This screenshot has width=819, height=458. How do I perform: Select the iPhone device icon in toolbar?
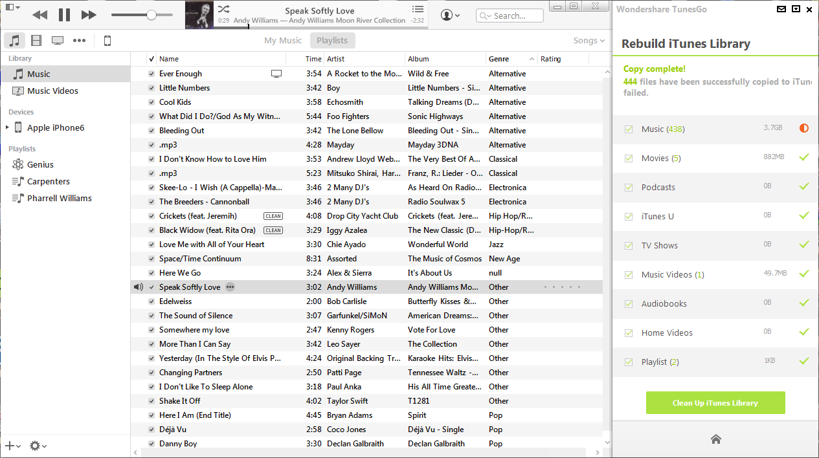pyautogui.click(x=107, y=41)
